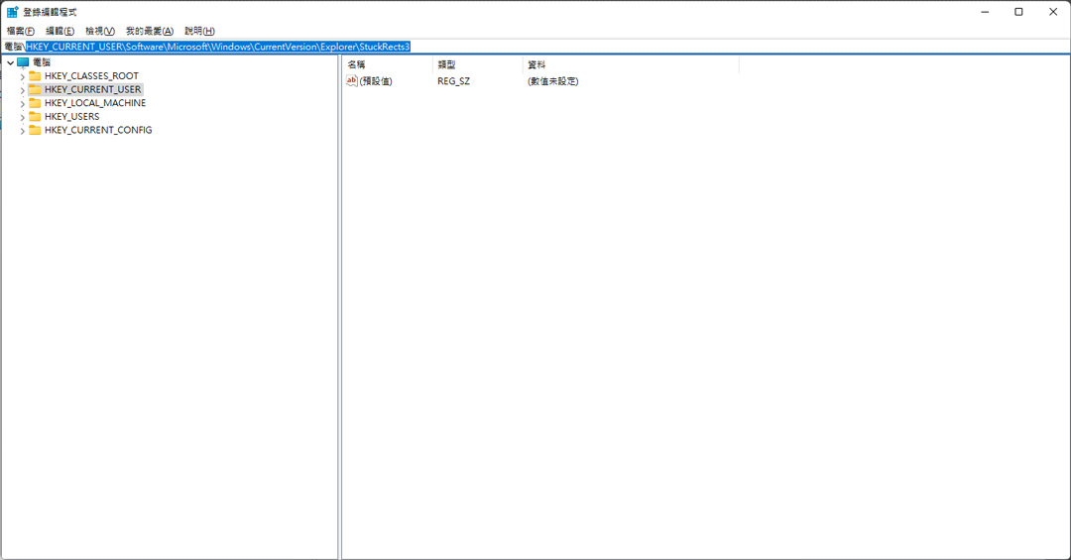Open the 我的最愛(A) menu
The height and width of the screenshot is (560, 1071).
150,31
